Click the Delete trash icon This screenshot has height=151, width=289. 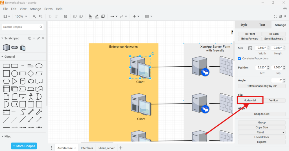click(x=65, y=16)
